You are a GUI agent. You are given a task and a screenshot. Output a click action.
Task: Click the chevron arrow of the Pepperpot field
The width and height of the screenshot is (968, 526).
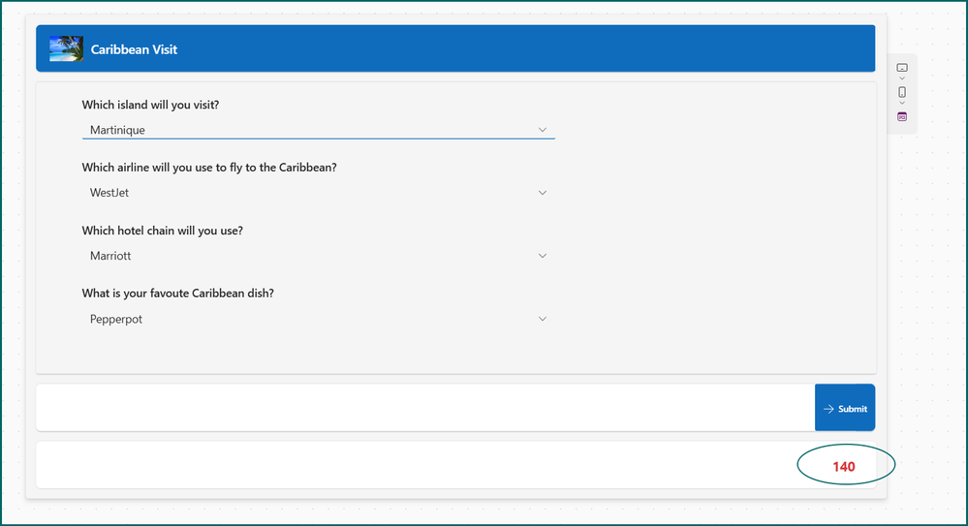coord(542,319)
